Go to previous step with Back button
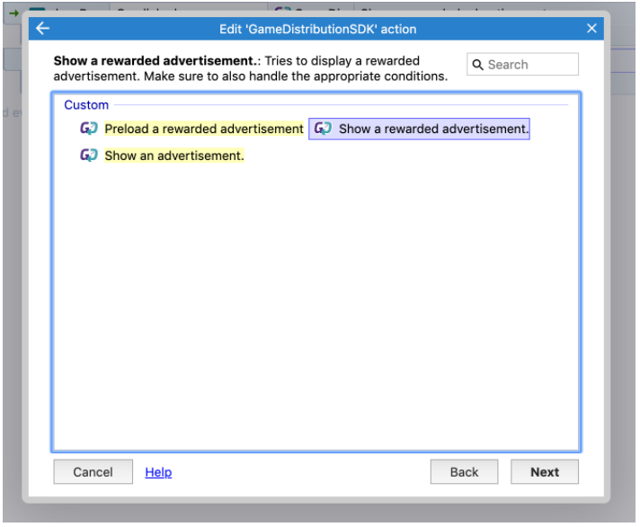 (x=464, y=472)
